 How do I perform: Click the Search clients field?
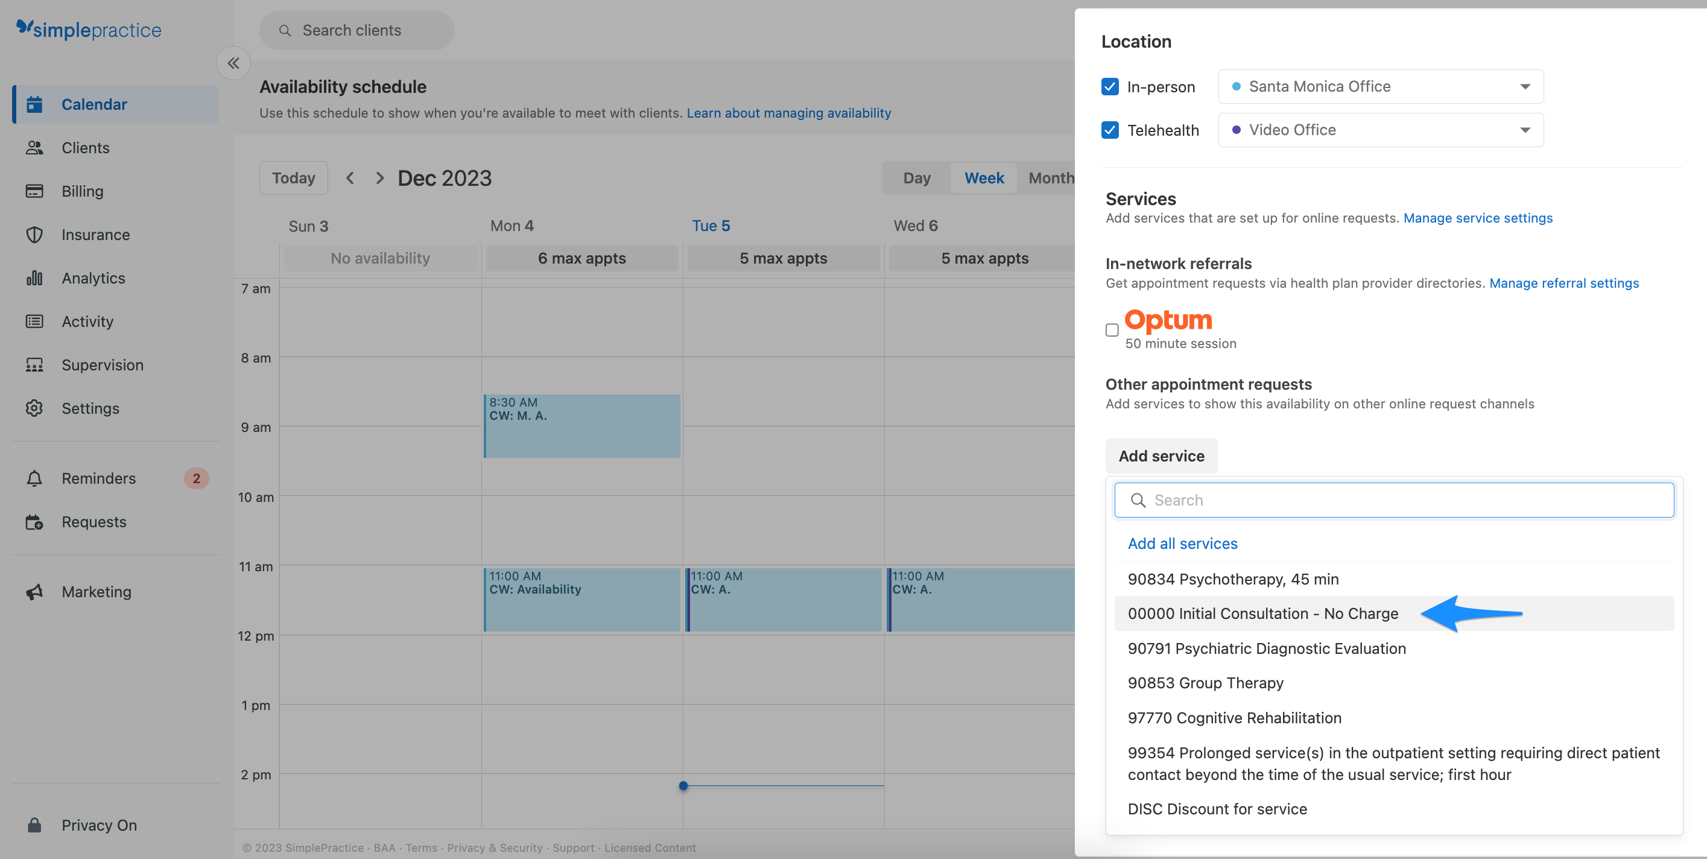[356, 30]
